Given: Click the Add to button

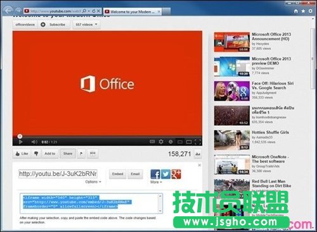Looking at the screenshot, I should pos(50,154).
